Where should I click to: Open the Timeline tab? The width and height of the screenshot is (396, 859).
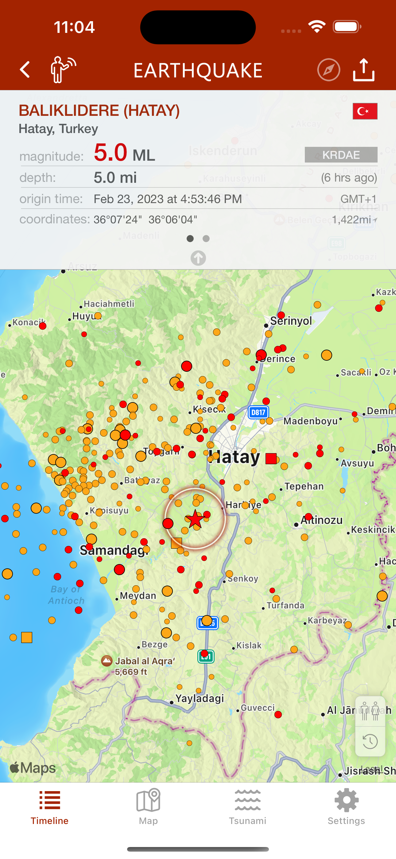[x=50, y=807]
